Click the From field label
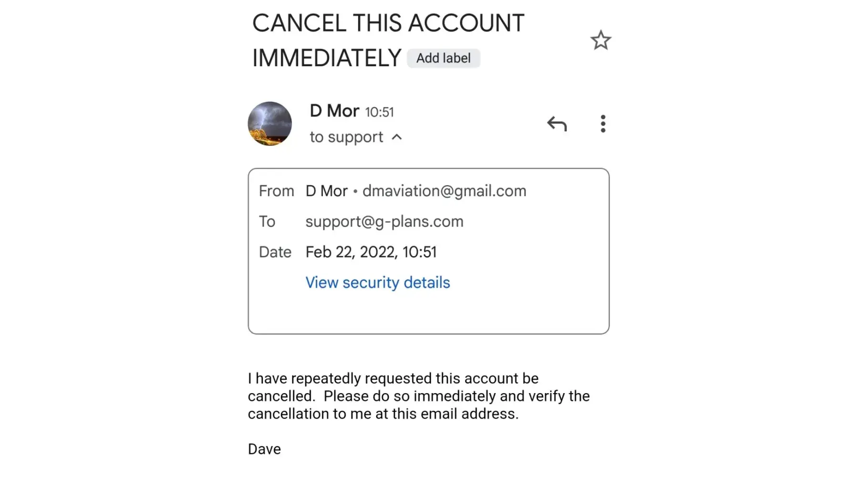Screen dimensions: 848x477 pyautogui.click(x=276, y=191)
